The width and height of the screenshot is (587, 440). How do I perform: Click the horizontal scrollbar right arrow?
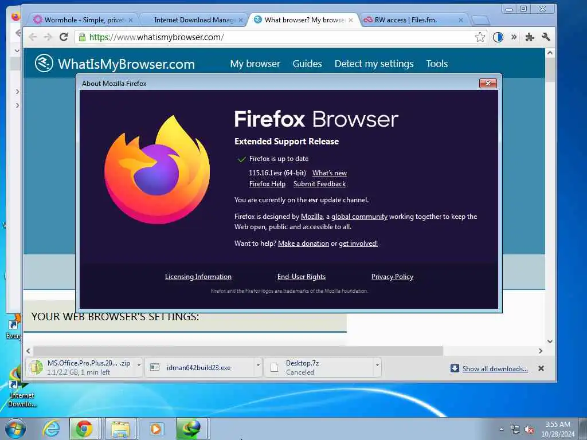[540, 351]
